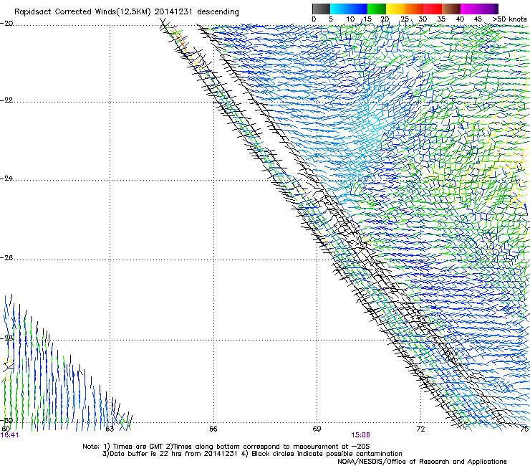The height and width of the screenshot is (466, 530).
Task: Click the 75 longitude axis label
Action: click(x=524, y=429)
